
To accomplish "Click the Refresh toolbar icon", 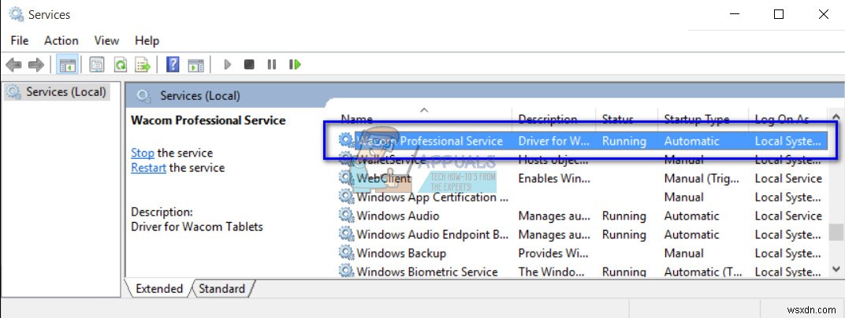I will 120,65.
